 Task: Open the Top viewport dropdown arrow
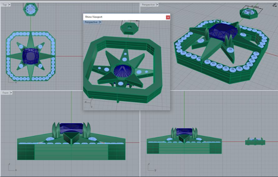(x=9, y=5)
